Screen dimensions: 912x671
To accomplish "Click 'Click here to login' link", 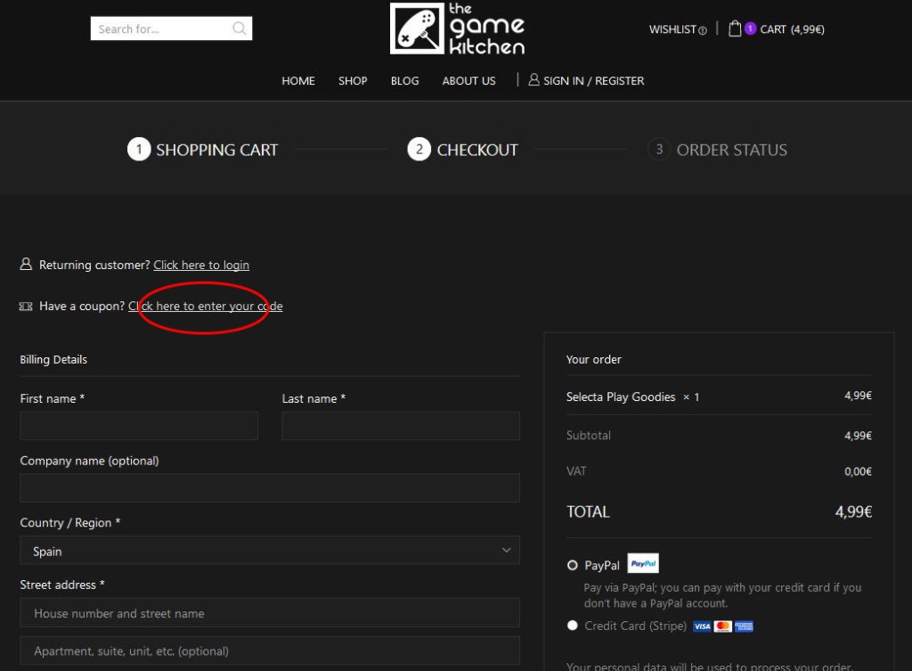I will (201, 265).
